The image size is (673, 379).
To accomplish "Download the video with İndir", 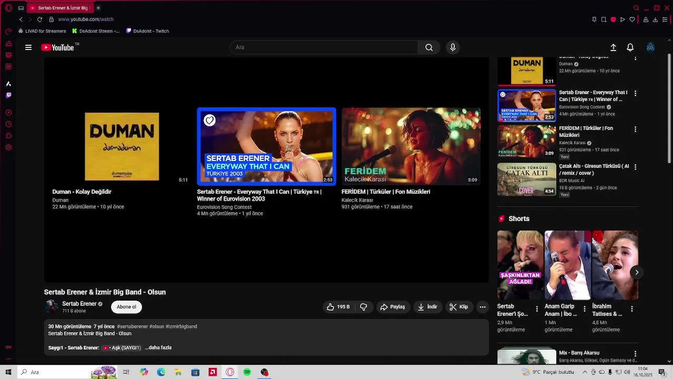I will click(427, 307).
